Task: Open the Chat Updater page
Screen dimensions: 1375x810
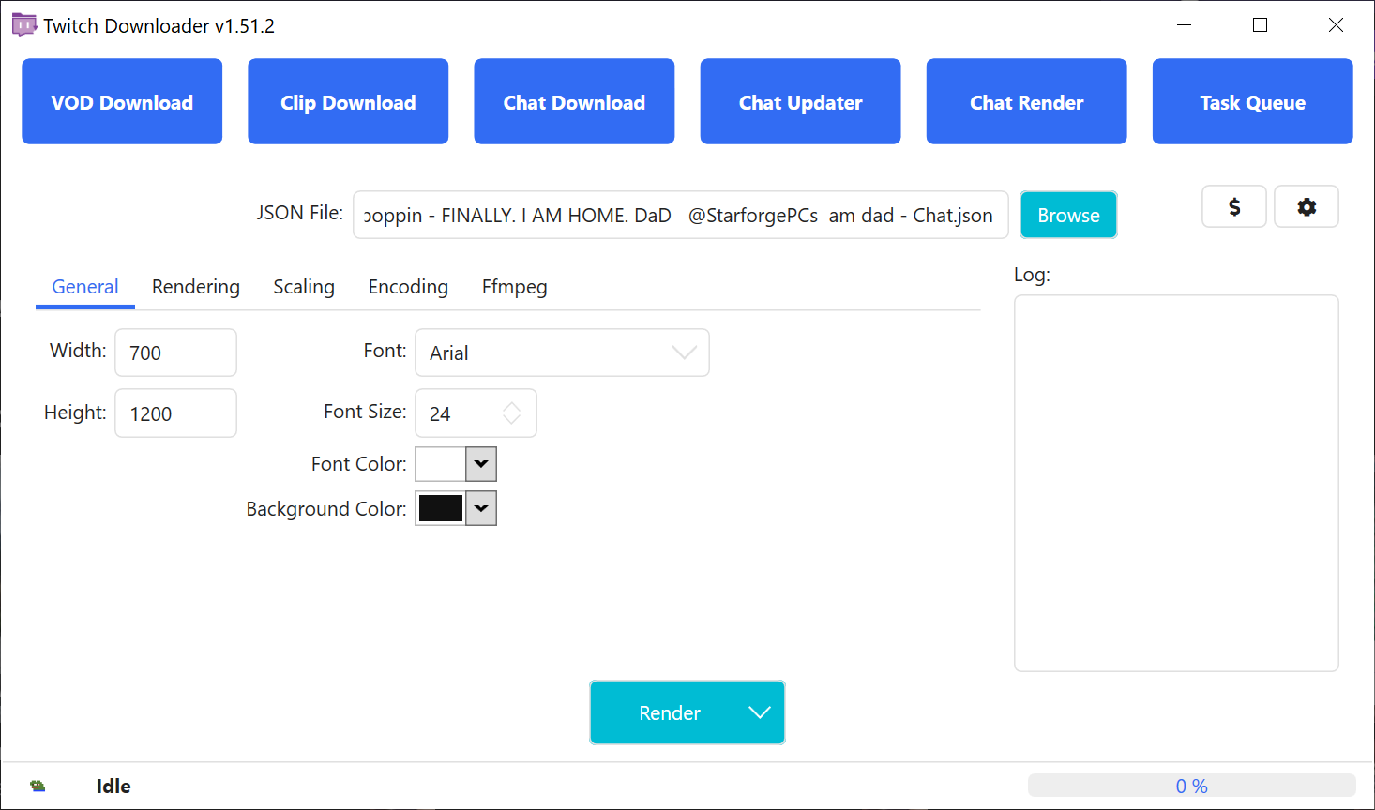Action: 800,101
